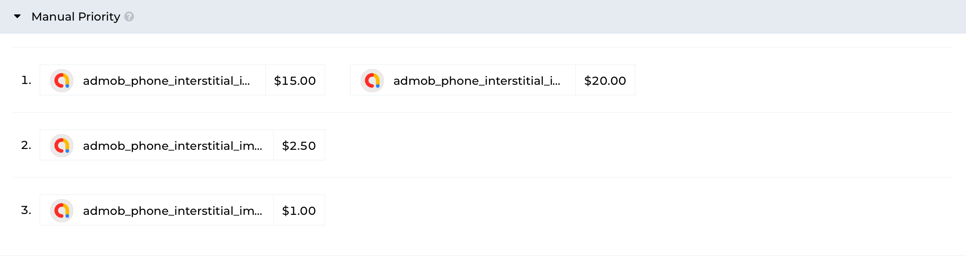Click the priority number 1 label

pos(26,80)
